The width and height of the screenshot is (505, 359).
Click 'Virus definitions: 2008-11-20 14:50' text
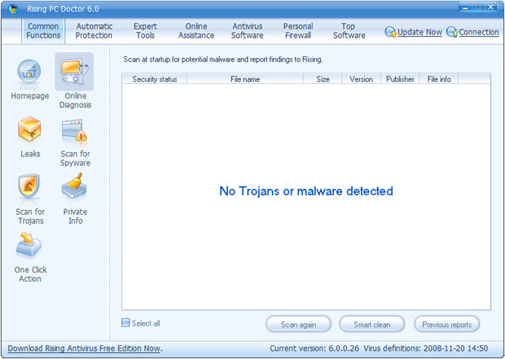(426, 348)
